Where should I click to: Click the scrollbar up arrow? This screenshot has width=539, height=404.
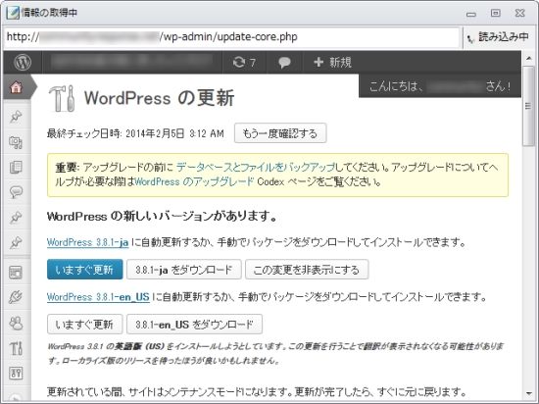point(528,59)
